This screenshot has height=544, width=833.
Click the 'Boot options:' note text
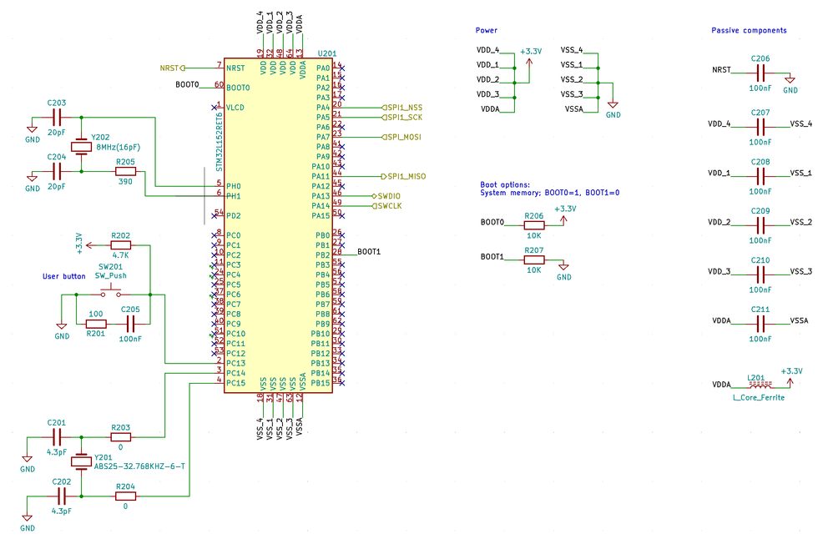coord(505,185)
